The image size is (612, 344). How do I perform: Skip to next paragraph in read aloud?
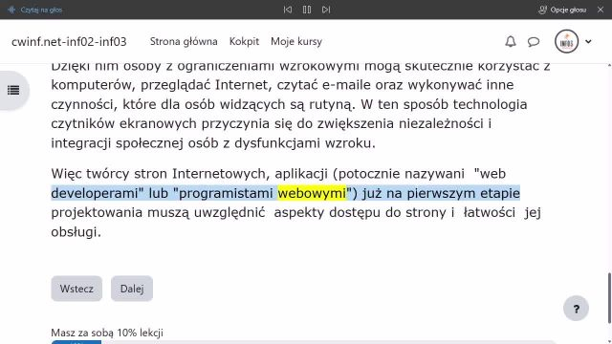(326, 10)
